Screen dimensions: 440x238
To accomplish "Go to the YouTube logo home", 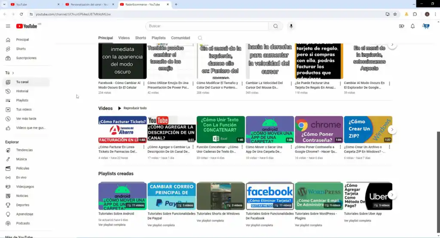I will pos(27,26).
